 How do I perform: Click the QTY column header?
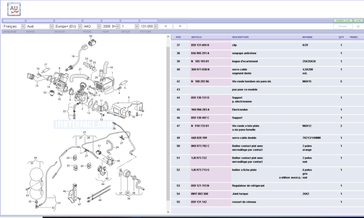click(x=341, y=37)
